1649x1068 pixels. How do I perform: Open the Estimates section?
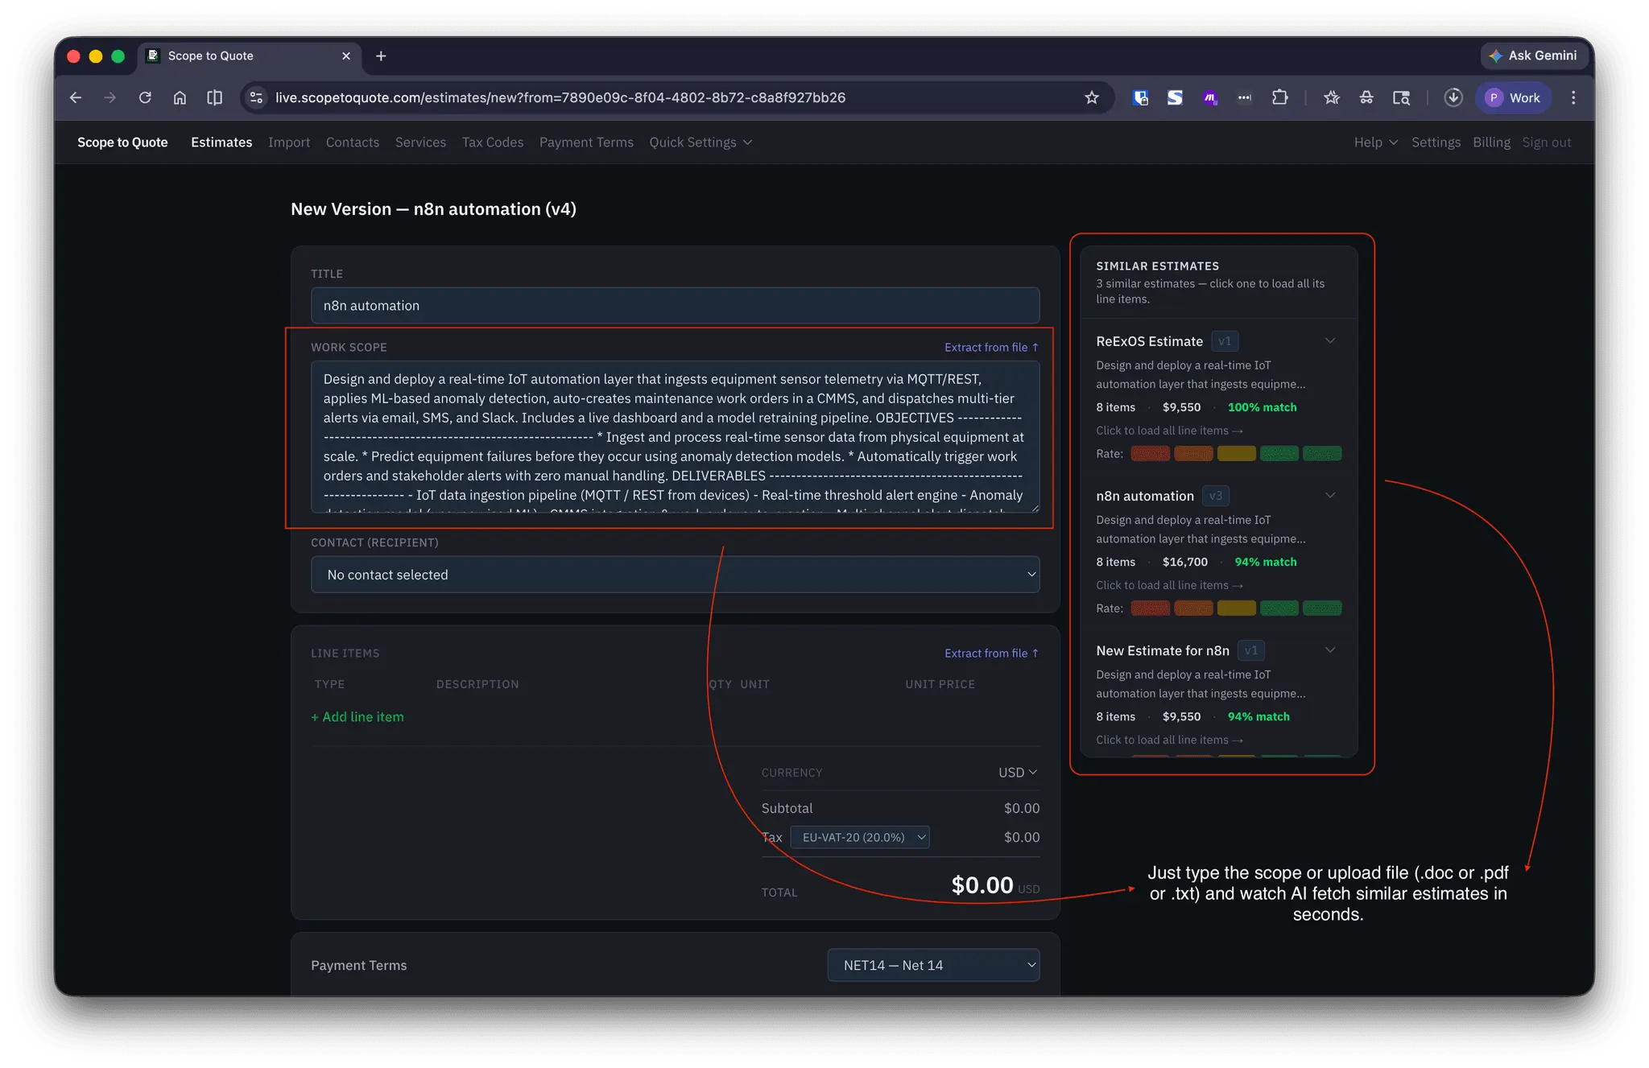click(221, 142)
